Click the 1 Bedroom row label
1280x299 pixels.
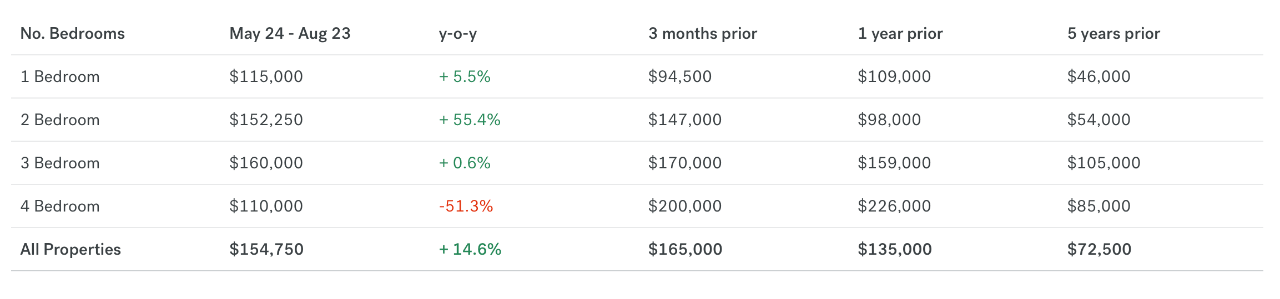point(60,76)
